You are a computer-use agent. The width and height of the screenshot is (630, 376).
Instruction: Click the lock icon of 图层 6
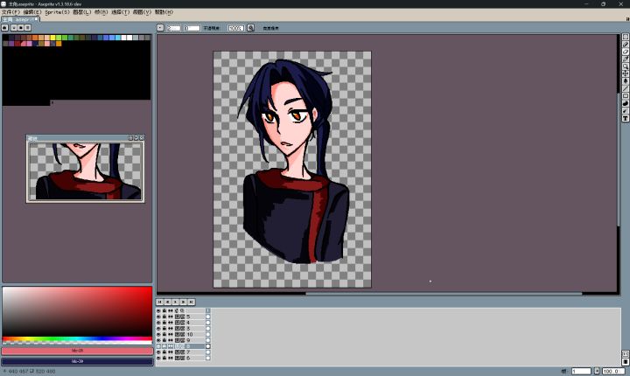164,358
